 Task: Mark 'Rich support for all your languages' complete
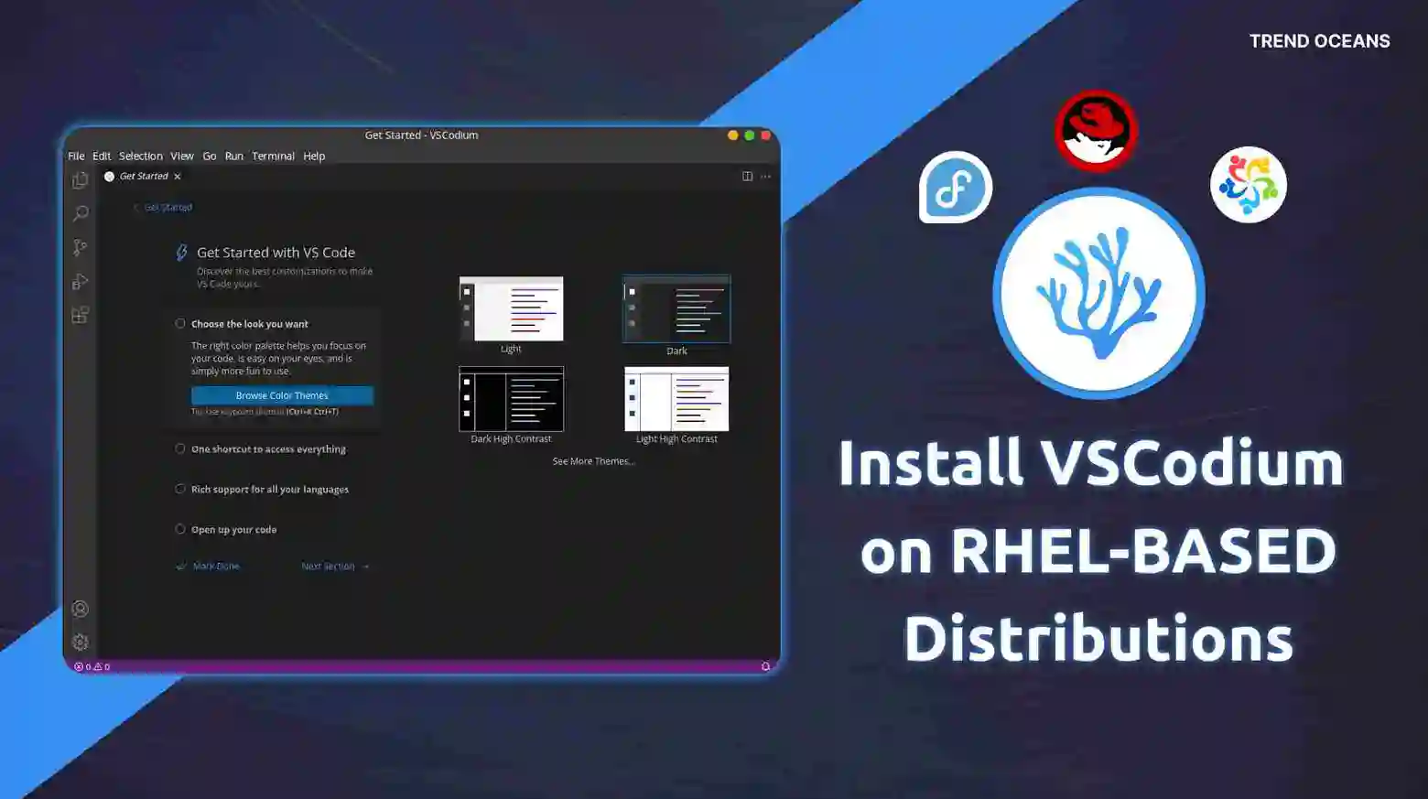click(x=180, y=489)
